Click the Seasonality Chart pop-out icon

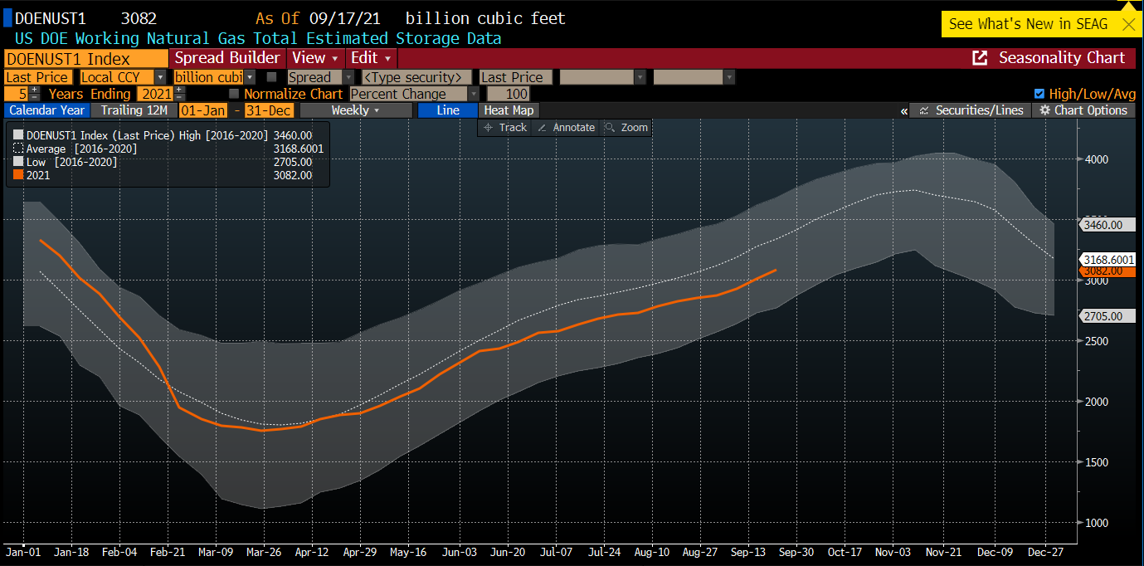coord(980,58)
